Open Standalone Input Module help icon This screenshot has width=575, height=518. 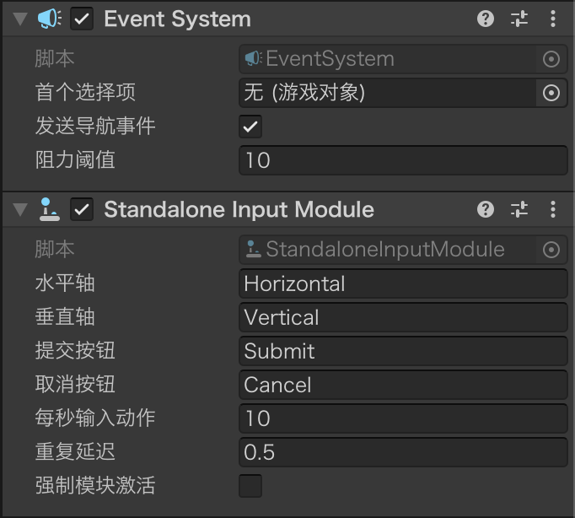pos(486,209)
